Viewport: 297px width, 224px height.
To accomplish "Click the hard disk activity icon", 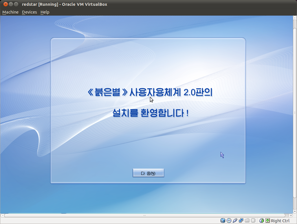I will [223, 221].
